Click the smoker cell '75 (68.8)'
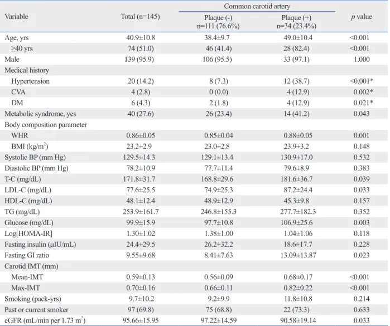390x326 pixels. pyautogui.click(x=219, y=310)
